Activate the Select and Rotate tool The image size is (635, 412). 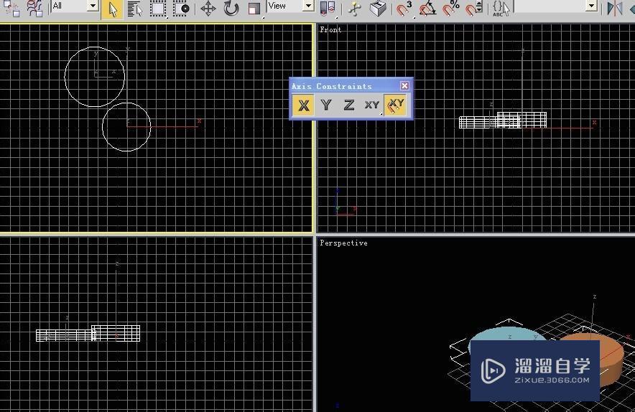pos(231,9)
